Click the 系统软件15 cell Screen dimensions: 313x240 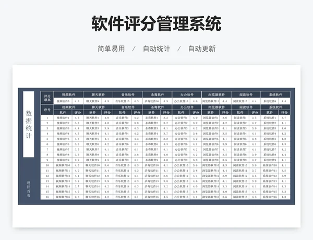tap(270, 191)
